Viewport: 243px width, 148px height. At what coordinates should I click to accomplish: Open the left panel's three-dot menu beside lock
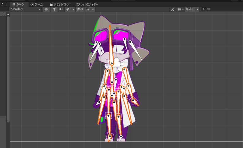pos(6,4)
